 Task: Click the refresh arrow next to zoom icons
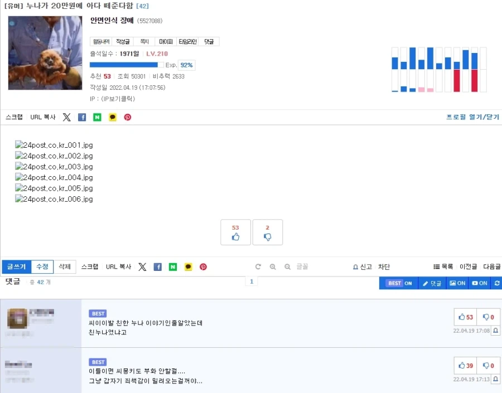tap(258, 266)
